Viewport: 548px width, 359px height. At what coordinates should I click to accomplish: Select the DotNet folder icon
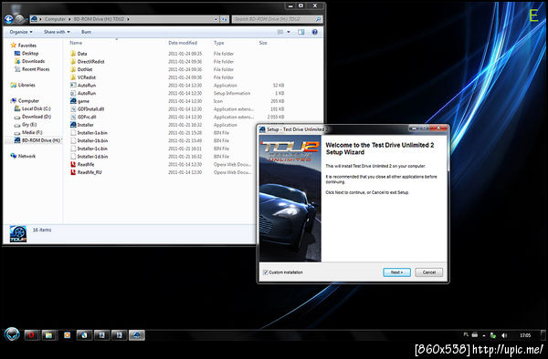[x=73, y=69]
